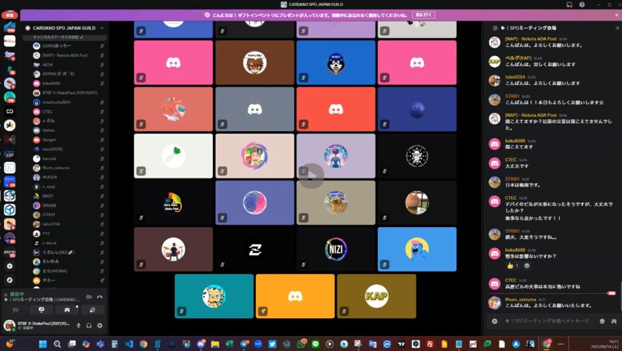
Task: Open ベルグ[KAP] profile from chat username
Action: coord(518,58)
